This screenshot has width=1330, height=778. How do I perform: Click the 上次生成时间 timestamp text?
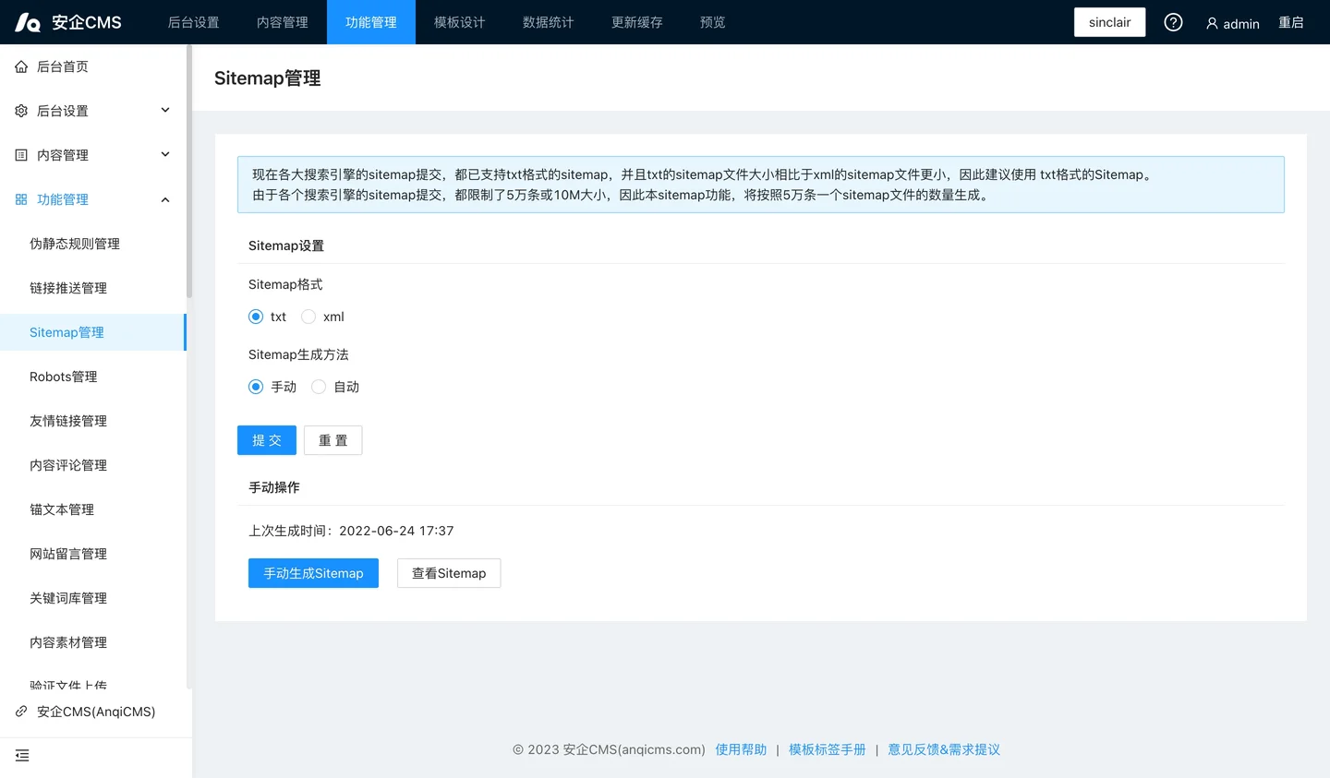tap(351, 531)
